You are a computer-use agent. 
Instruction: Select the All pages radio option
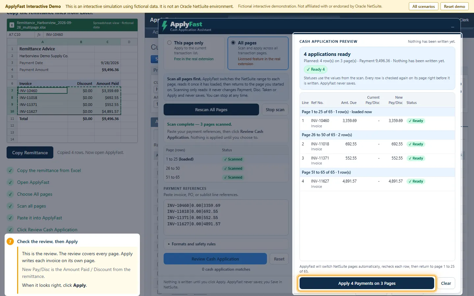(233, 43)
